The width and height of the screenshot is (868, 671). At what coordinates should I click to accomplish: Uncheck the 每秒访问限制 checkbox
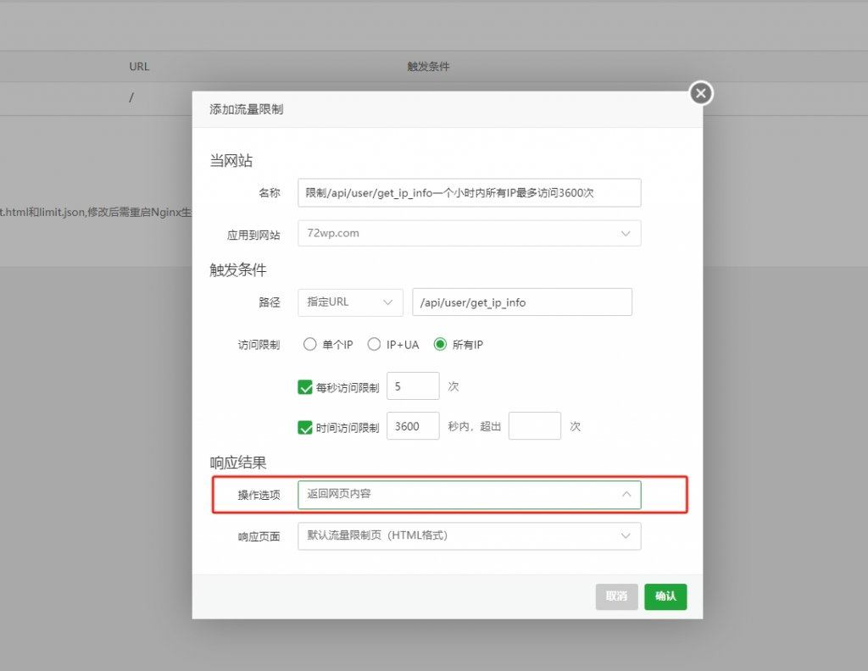[306, 387]
